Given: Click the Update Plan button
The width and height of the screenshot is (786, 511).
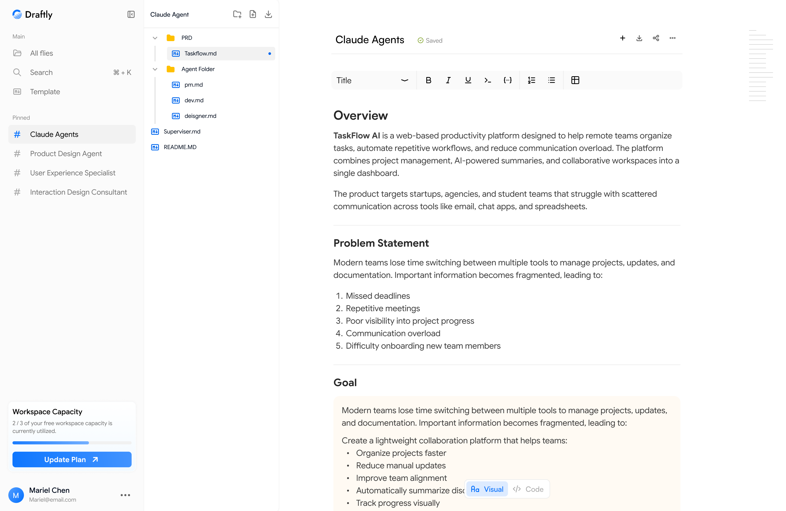Looking at the screenshot, I should click(72, 459).
